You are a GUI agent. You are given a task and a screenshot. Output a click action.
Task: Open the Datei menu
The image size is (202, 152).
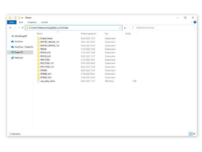12,22
